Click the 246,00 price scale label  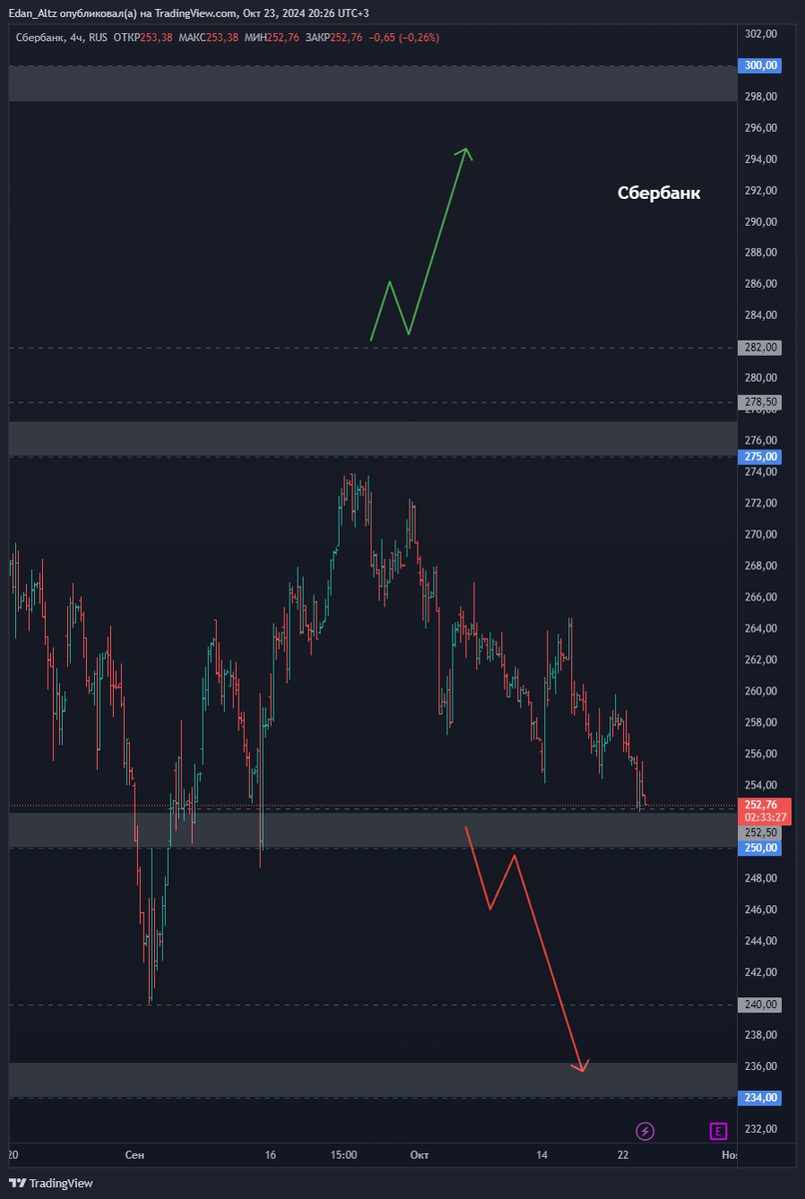point(761,910)
